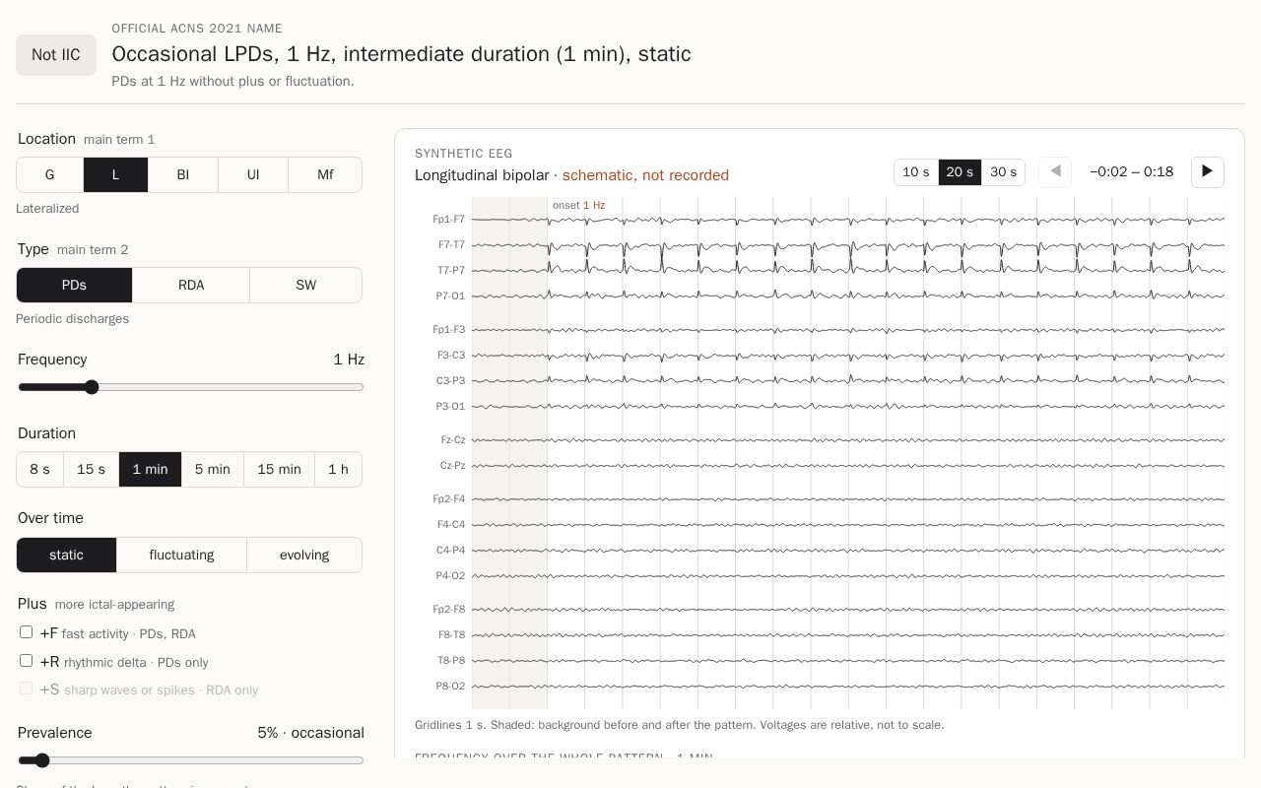
Task: Set duration to 1 min
Action: click(x=151, y=469)
